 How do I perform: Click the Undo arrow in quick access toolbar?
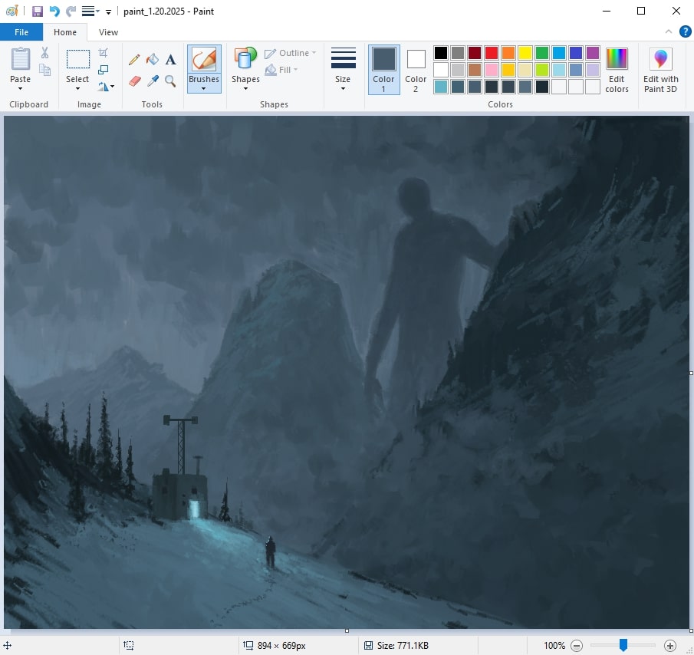[54, 12]
